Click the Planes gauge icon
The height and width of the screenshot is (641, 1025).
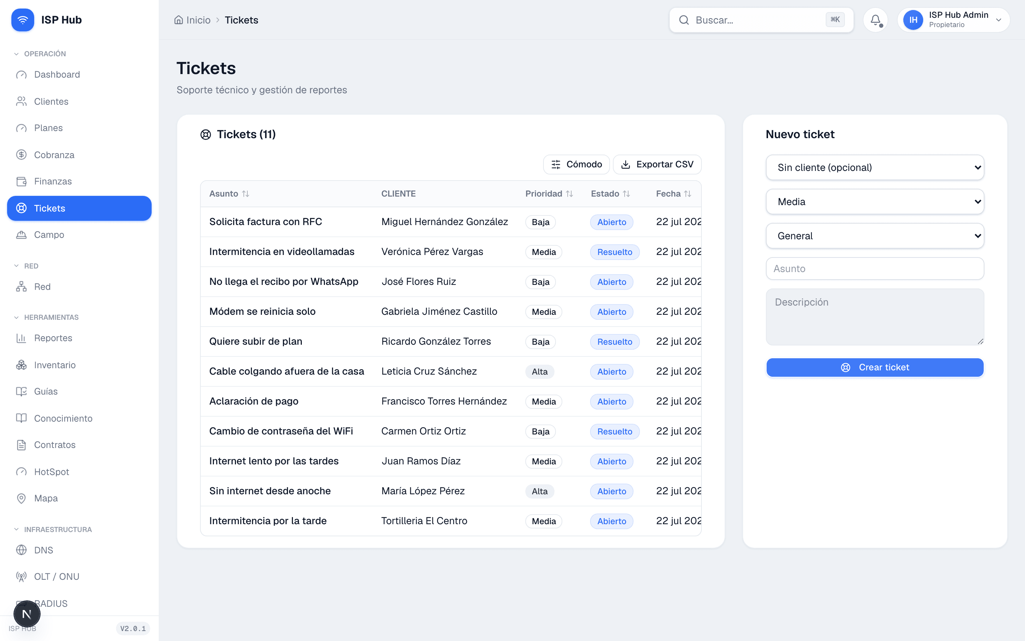click(21, 128)
